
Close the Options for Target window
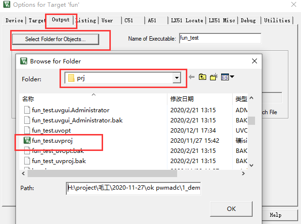(x=294, y=4)
